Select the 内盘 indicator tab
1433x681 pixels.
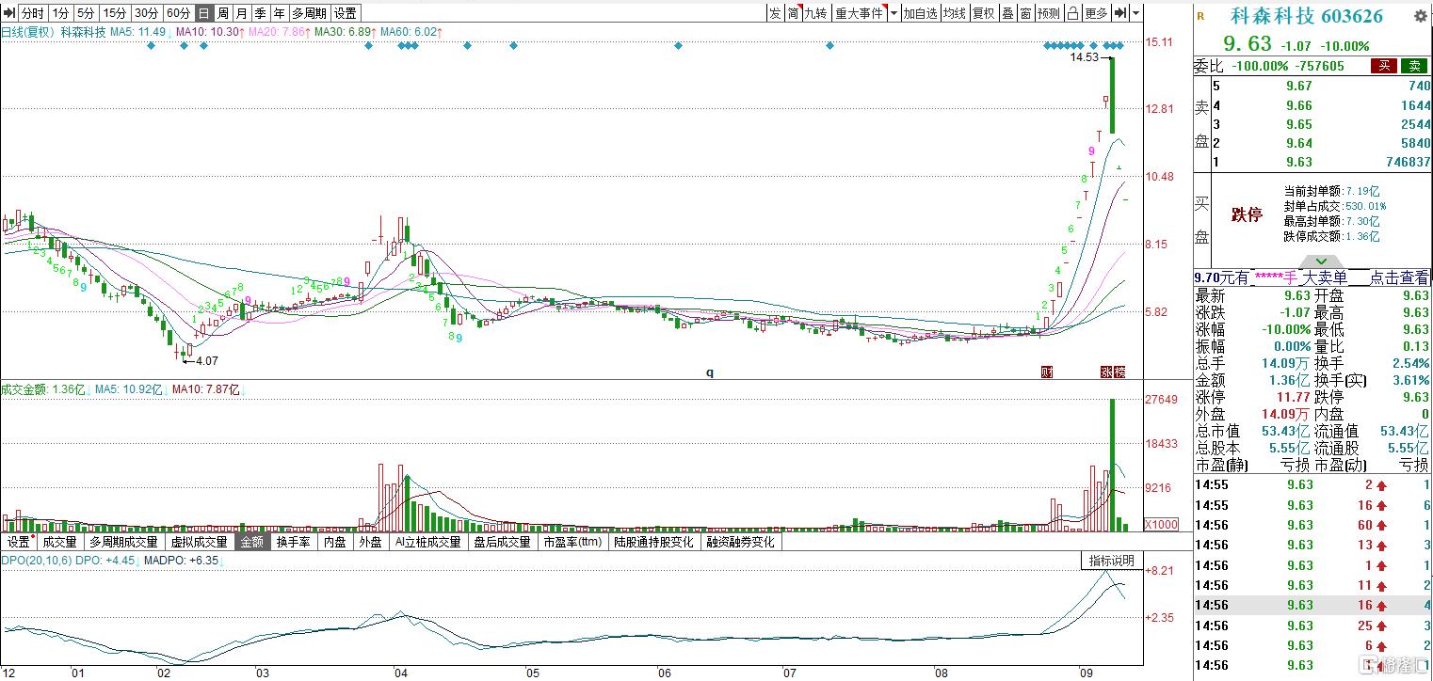pos(335,542)
